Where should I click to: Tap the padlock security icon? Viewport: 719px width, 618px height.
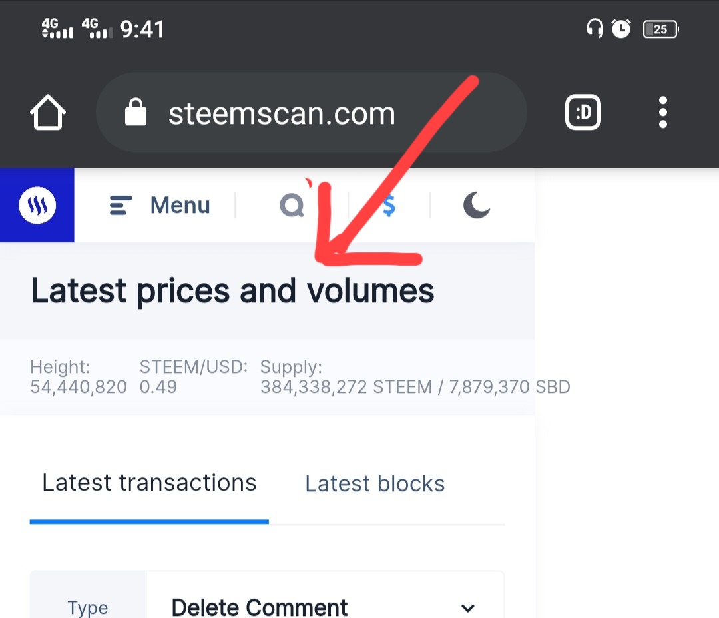pyautogui.click(x=136, y=111)
